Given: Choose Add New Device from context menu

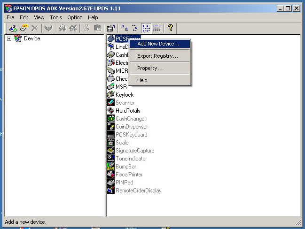Looking at the screenshot, I should 160,44.
